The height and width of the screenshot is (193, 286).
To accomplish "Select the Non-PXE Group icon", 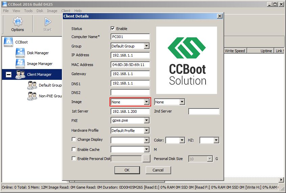I will (x=32, y=96).
